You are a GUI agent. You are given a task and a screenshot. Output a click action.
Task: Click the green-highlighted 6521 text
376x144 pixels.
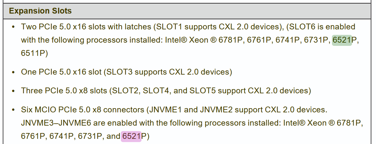click(342, 40)
